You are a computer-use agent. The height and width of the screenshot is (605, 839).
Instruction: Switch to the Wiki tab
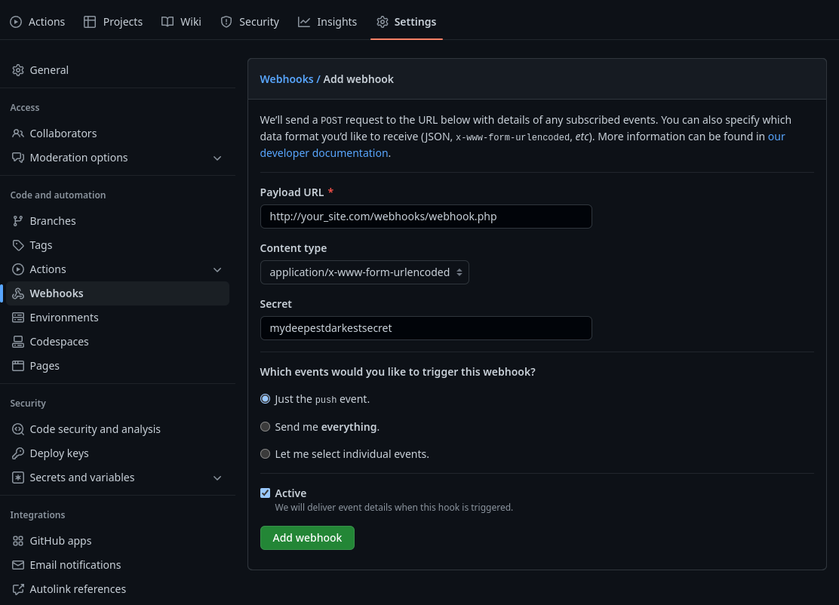tap(181, 22)
